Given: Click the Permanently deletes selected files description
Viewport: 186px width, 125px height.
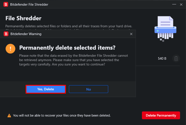Looking at the screenshot, I should [x=69, y=26].
